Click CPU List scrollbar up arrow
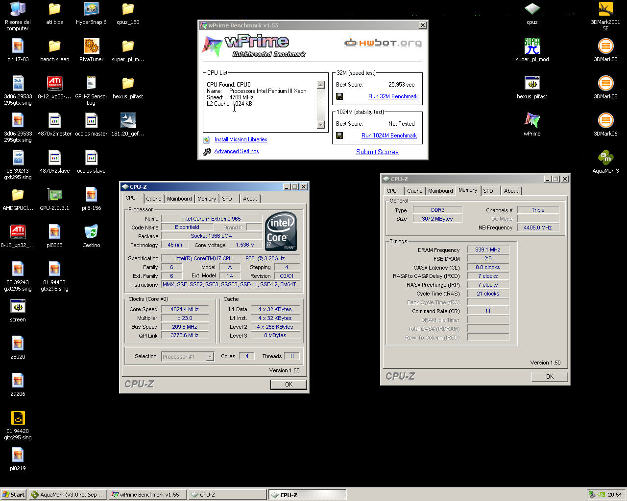This screenshot has height=501, width=627. pos(321,85)
